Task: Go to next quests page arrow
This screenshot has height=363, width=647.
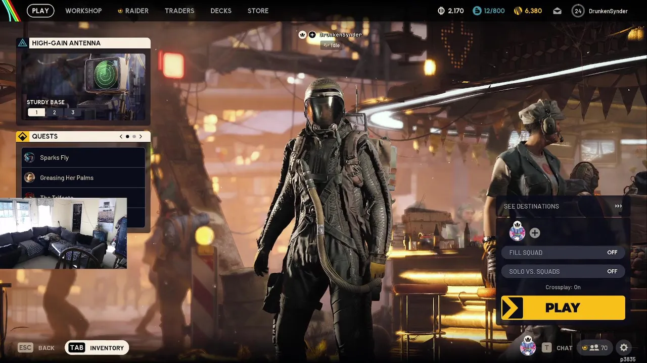Action: pyautogui.click(x=141, y=136)
